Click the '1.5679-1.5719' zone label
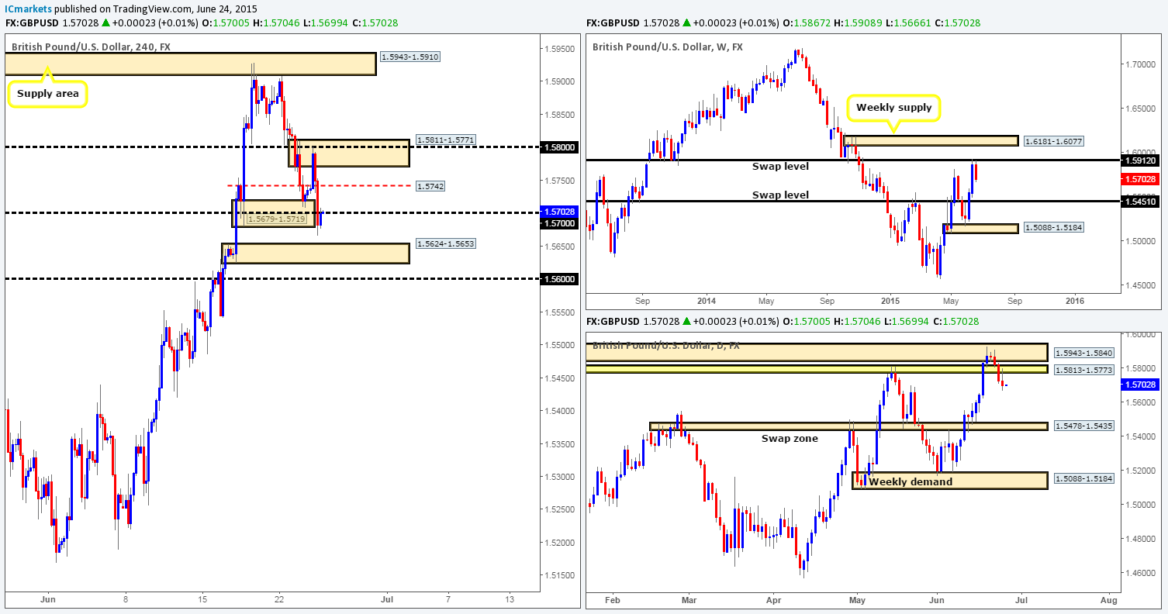Image resolution: width=1168 pixels, height=614 pixels. click(x=277, y=219)
